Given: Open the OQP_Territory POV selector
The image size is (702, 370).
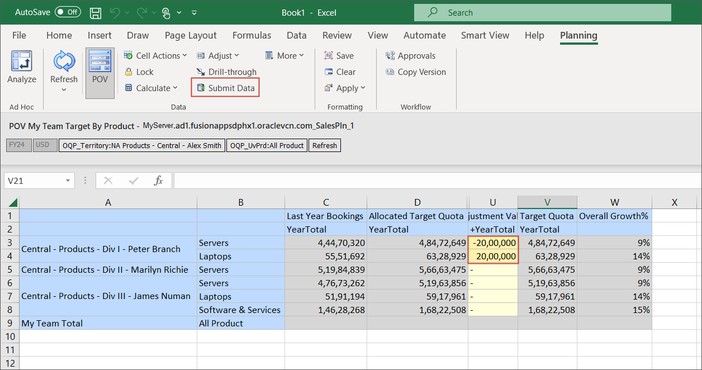Looking at the screenshot, I should [x=142, y=145].
